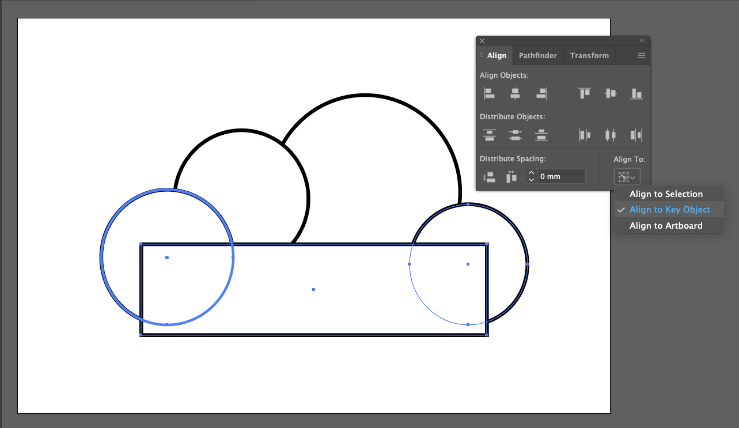Click the Horizontal Align Left icon
Viewport: 739px width, 428px height.
489,93
